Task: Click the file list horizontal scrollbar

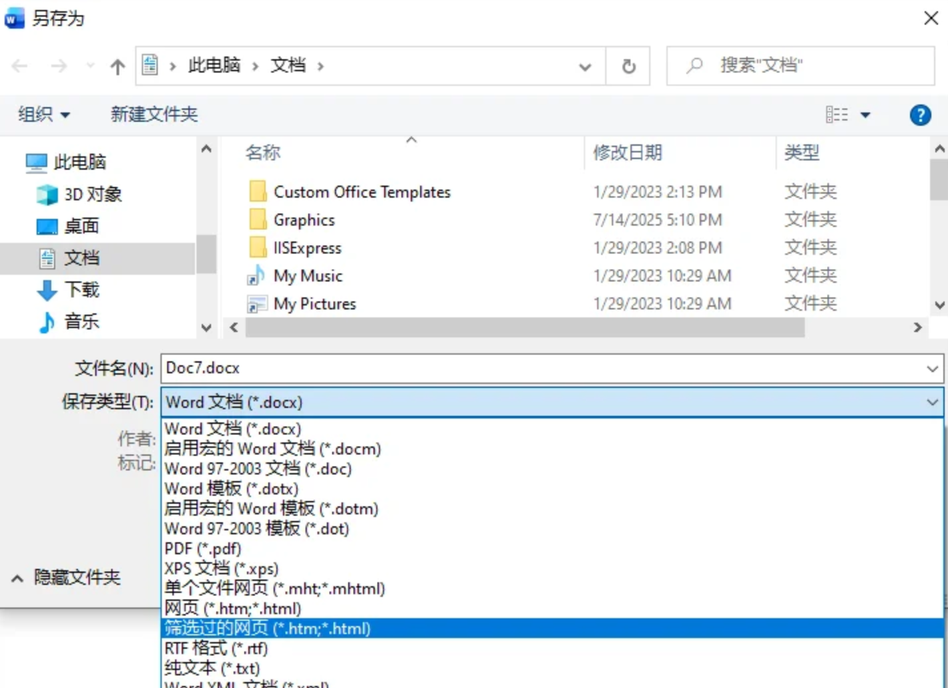Action: [x=525, y=327]
